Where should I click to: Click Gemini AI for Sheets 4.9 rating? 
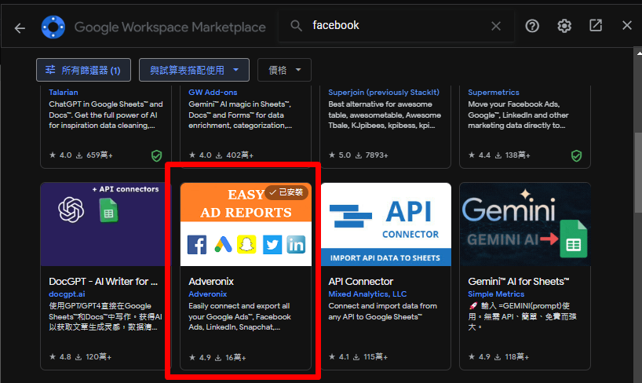coord(480,357)
